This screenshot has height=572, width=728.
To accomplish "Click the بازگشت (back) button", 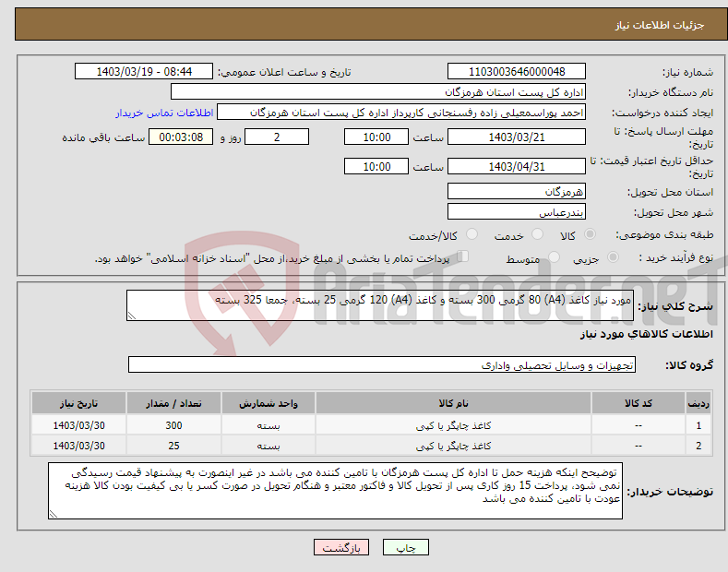I will pos(341,547).
